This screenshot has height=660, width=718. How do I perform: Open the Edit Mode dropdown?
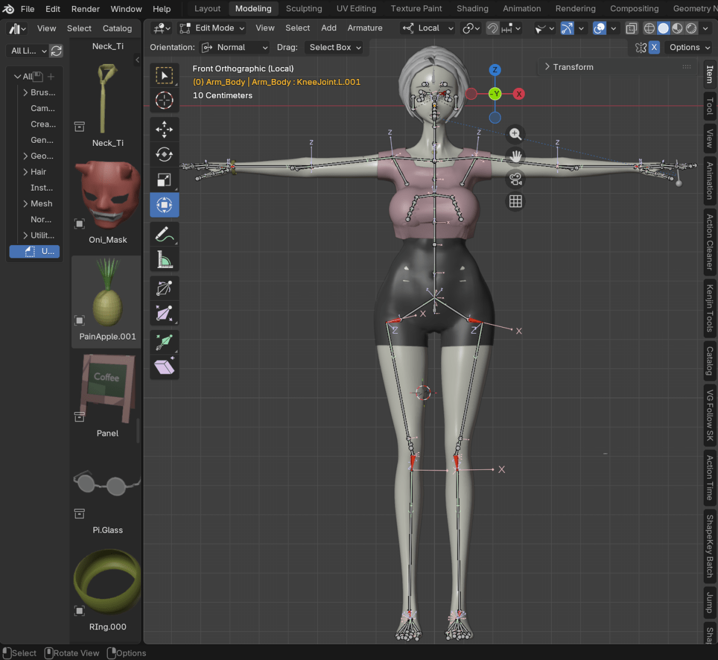[212, 28]
